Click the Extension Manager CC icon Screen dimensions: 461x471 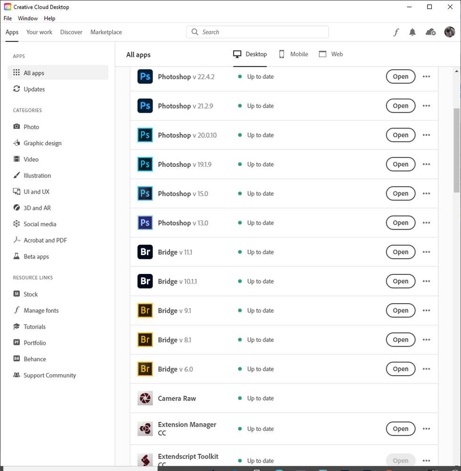pos(145,429)
